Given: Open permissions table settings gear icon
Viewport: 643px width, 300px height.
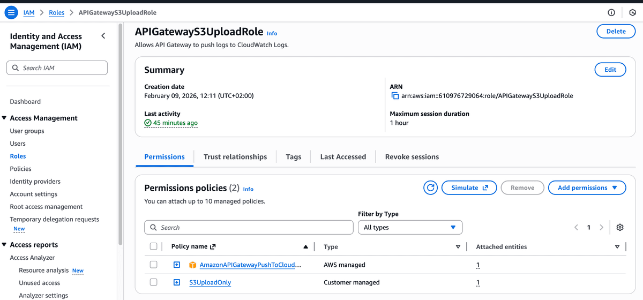Looking at the screenshot, I should coord(620,227).
